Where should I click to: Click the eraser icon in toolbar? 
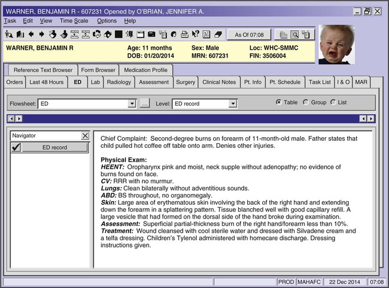coord(218,34)
